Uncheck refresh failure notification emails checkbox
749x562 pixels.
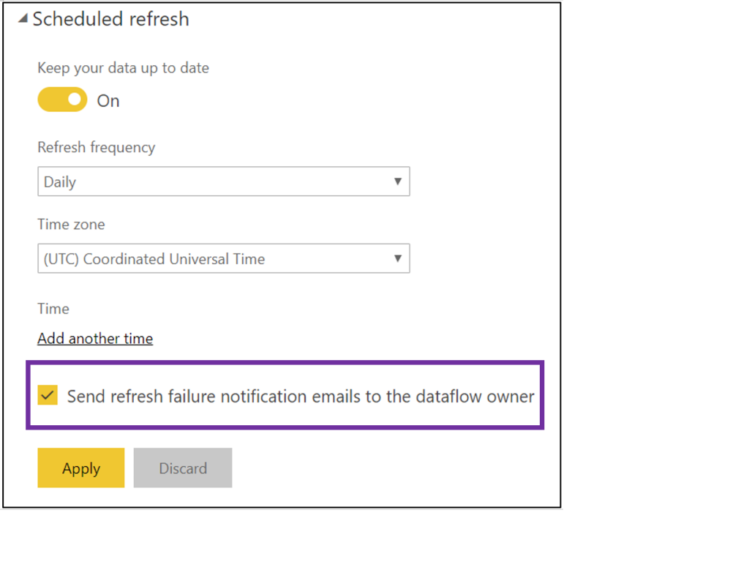point(48,395)
